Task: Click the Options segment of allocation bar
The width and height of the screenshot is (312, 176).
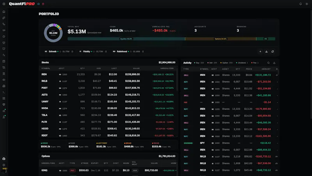Action: 220,39
